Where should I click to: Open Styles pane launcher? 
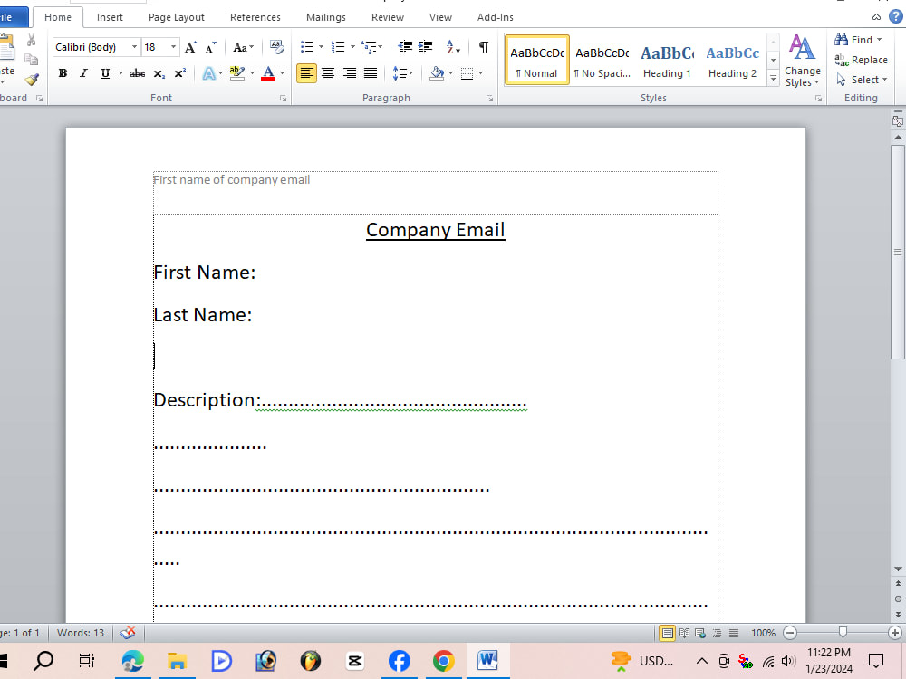click(x=819, y=99)
